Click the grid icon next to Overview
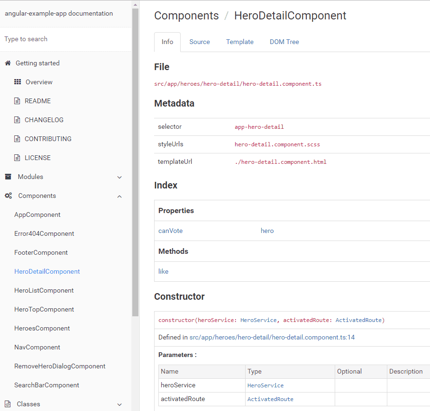The image size is (430, 411). [x=18, y=82]
